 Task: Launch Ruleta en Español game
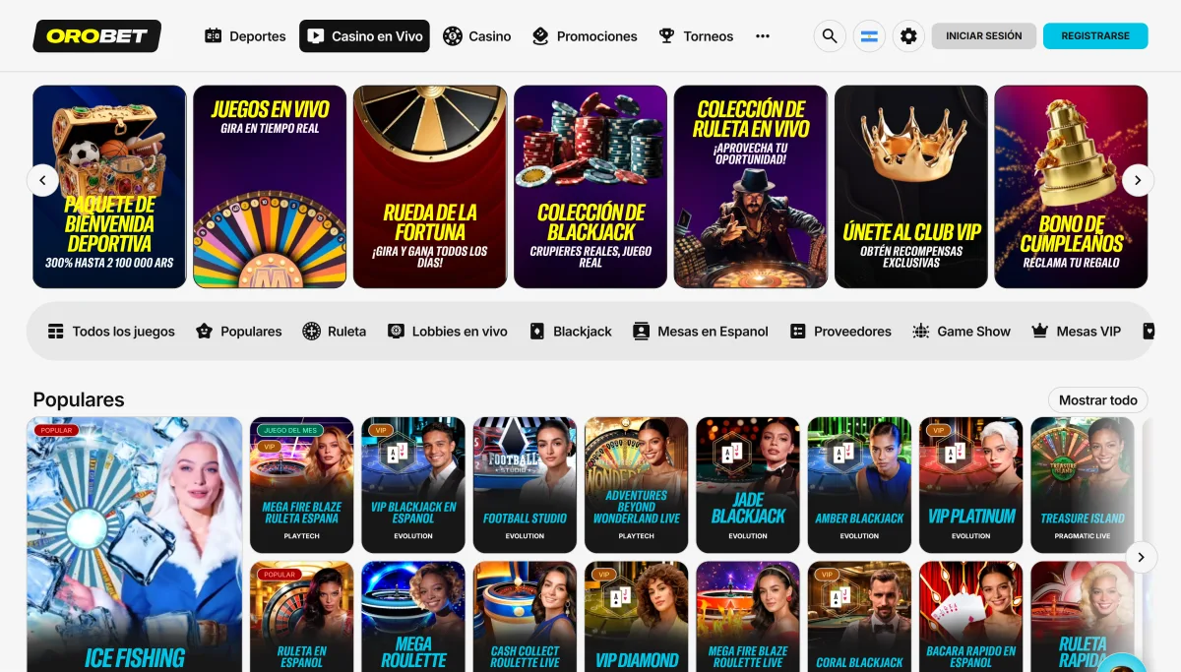coord(302,617)
